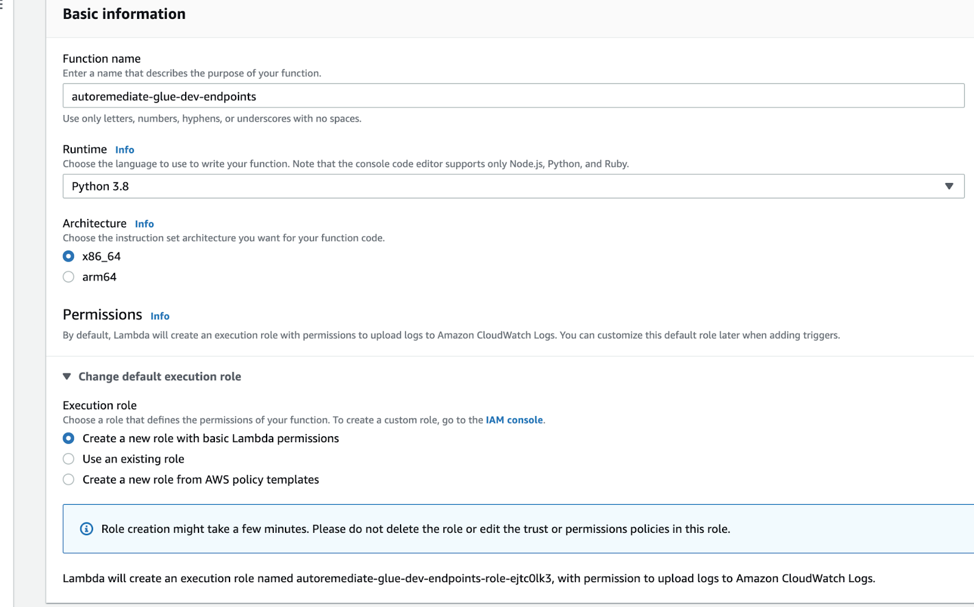Click the Function name field label
Viewport: 974px width, 607px height.
[102, 59]
